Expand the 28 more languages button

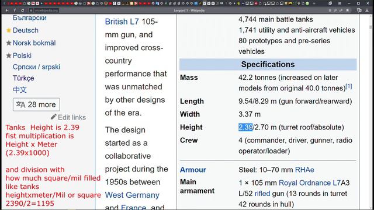coord(36,104)
